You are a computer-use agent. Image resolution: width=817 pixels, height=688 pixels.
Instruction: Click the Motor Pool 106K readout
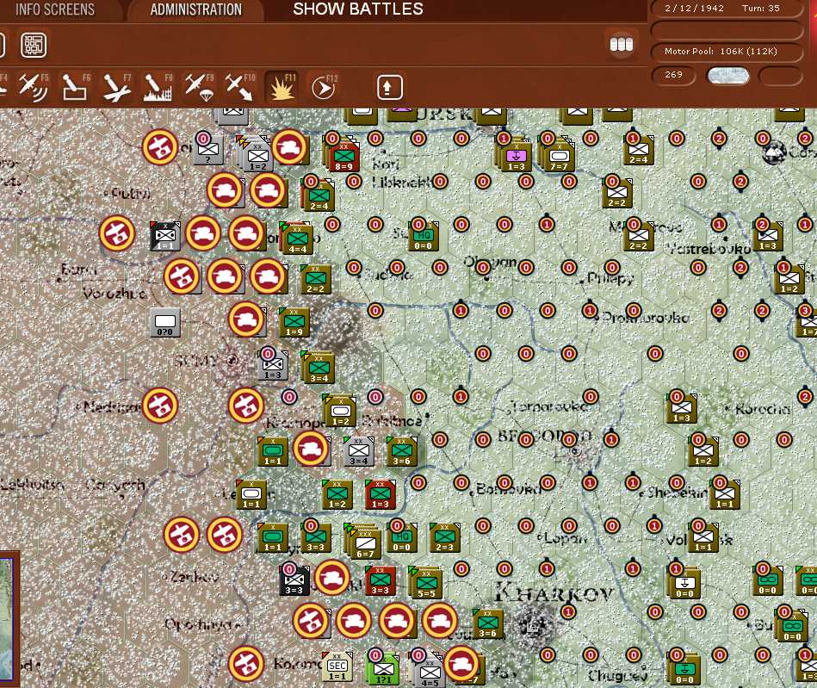[727, 52]
